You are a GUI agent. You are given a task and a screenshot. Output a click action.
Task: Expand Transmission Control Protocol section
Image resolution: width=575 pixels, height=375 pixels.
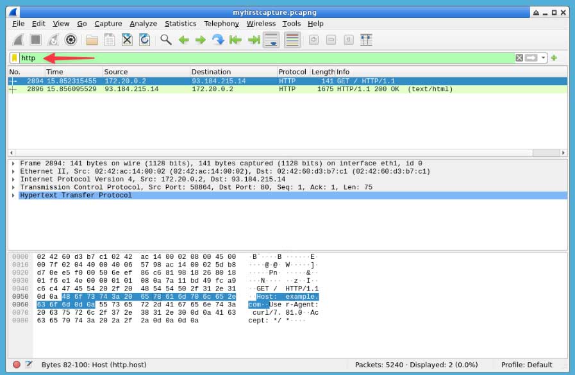(13, 187)
